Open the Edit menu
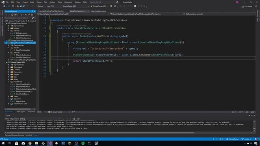The width and height of the screenshot is (260, 146). pos(13,2)
